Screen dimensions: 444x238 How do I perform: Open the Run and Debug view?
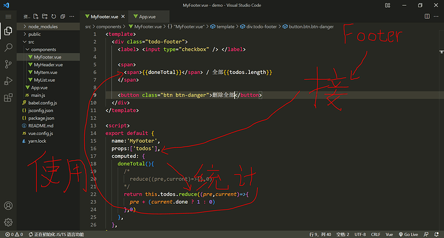click(x=8, y=81)
